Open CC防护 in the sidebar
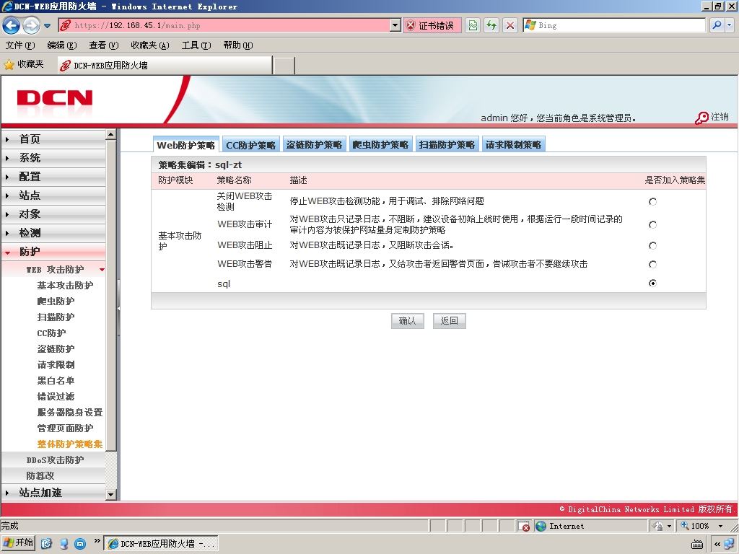Screen dimensions: 739x554 [x=51, y=333]
